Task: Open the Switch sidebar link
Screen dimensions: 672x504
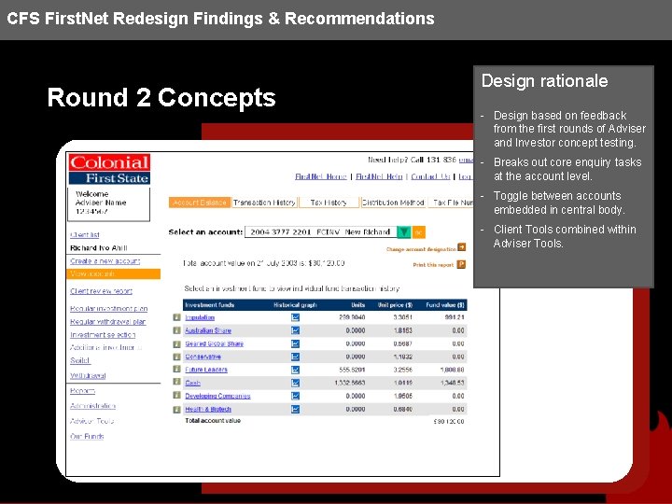Action: (80, 360)
